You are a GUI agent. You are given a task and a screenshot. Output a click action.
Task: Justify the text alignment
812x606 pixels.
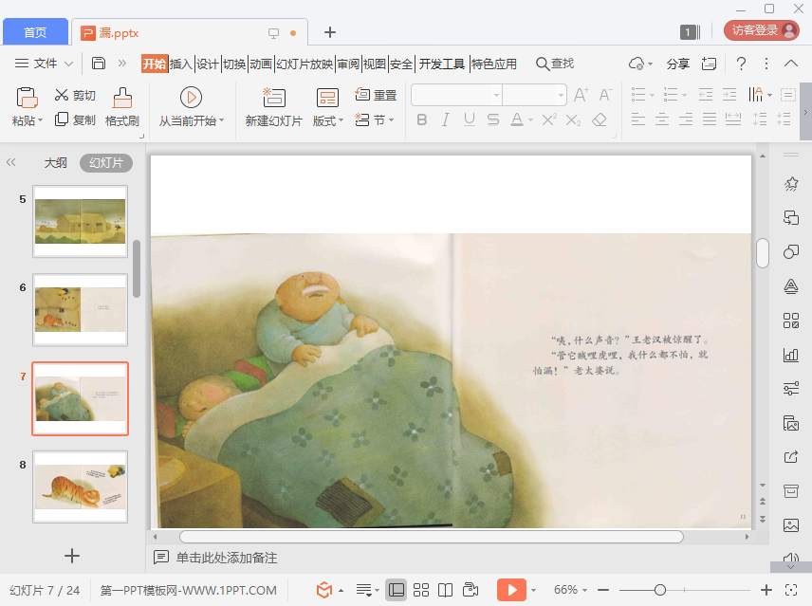coord(710,119)
